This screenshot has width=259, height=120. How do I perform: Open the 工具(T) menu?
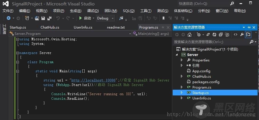pyautogui.click(x=146, y=11)
